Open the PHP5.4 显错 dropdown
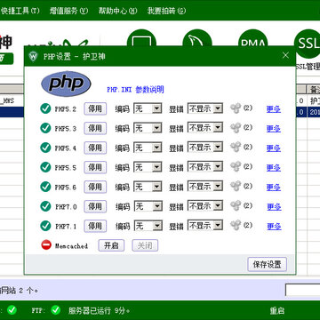320x320 pixels. click(x=205, y=148)
